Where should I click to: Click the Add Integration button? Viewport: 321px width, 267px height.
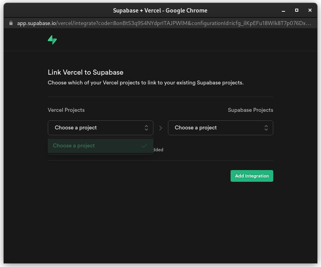coord(252,176)
